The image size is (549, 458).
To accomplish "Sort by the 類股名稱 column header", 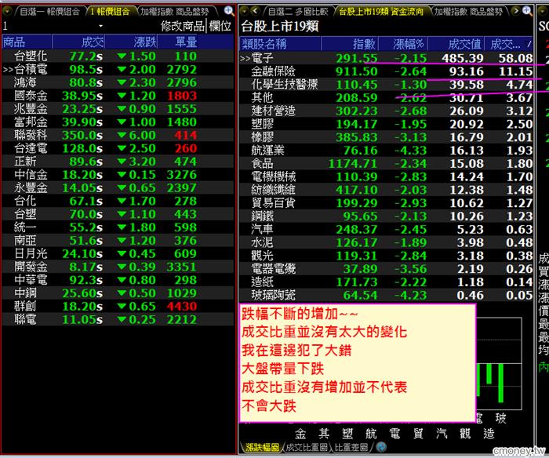I will click(x=281, y=44).
